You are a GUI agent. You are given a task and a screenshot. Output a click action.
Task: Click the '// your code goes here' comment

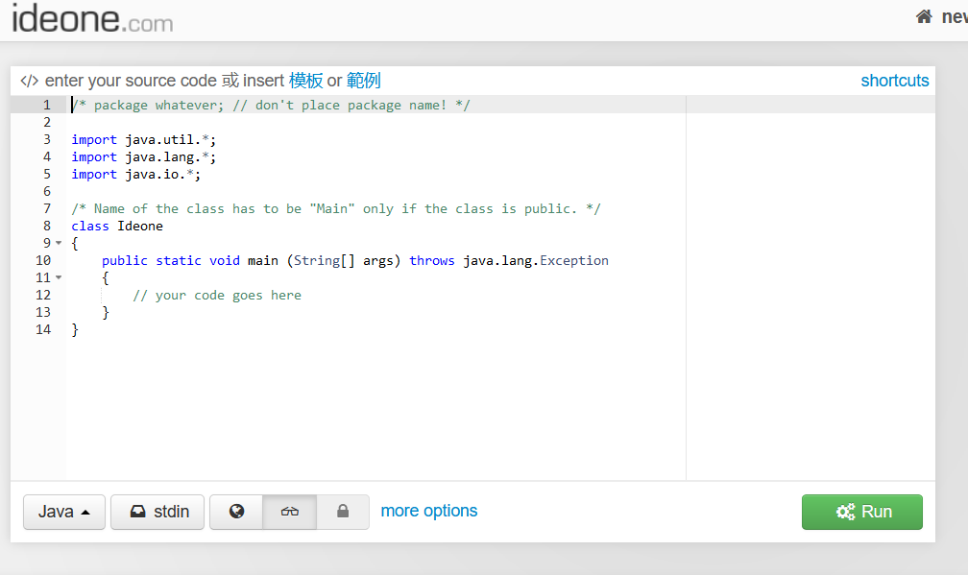coord(217,295)
